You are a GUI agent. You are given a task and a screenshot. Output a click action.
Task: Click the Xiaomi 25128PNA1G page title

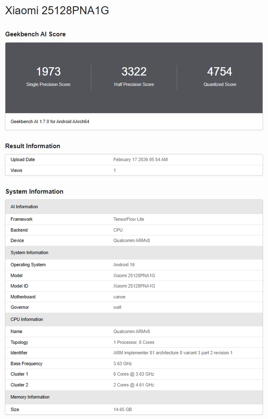coord(57,11)
